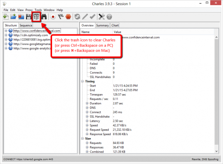Close the session using the red X icon
Image resolution: width=223 pixels, height=164 pixels.
coord(21,17)
